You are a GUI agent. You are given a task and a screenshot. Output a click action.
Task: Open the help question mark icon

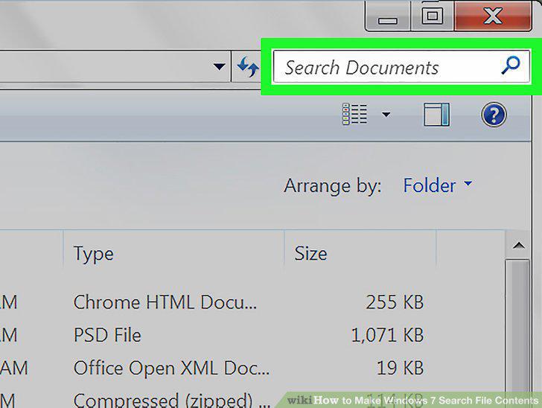tap(494, 115)
